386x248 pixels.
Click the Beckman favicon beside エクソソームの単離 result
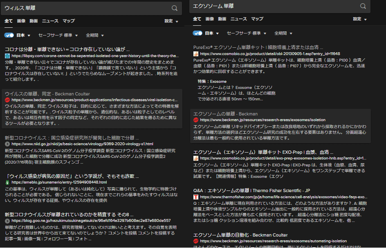click(196, 120)
